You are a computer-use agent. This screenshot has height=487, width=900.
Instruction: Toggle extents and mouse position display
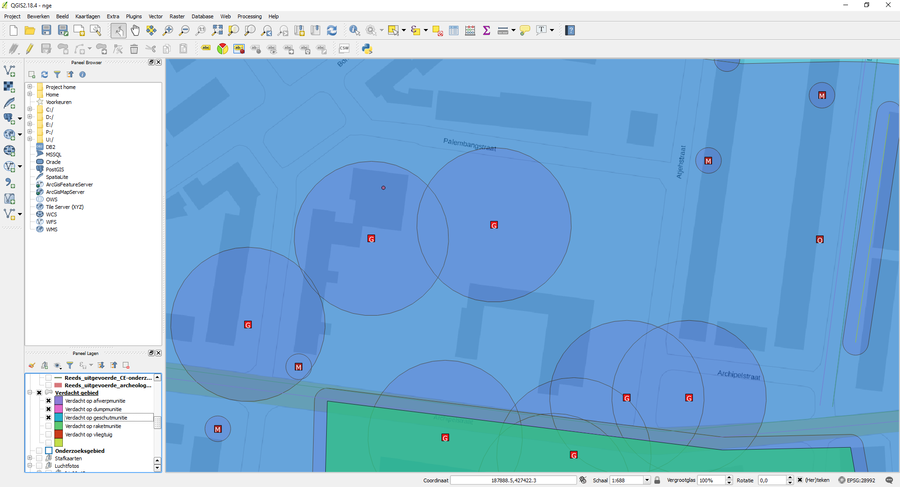pos(583,480)
